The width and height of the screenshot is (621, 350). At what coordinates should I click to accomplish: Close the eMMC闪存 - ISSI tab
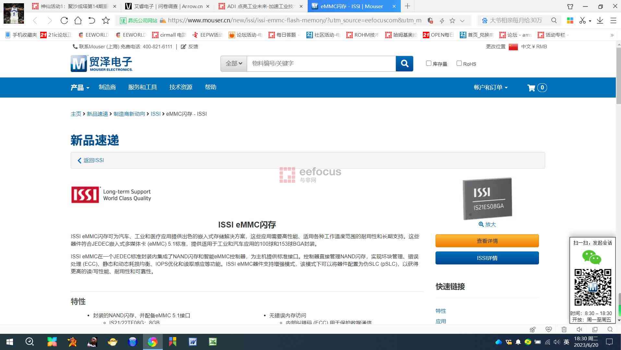click(x=394, y=6)
